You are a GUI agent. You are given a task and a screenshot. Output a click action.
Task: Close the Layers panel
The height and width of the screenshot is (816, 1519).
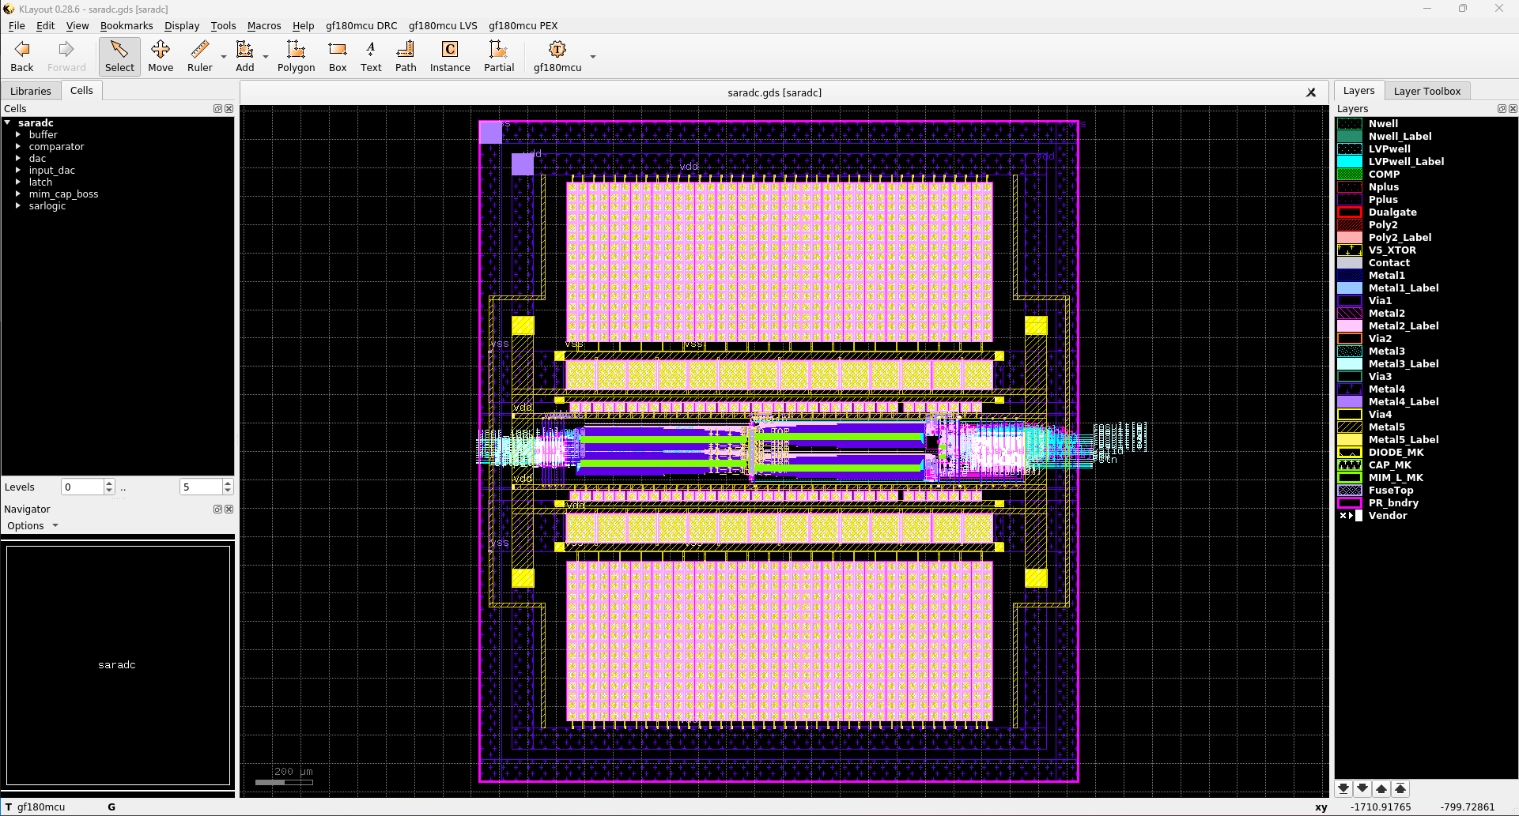point(1513,109)
